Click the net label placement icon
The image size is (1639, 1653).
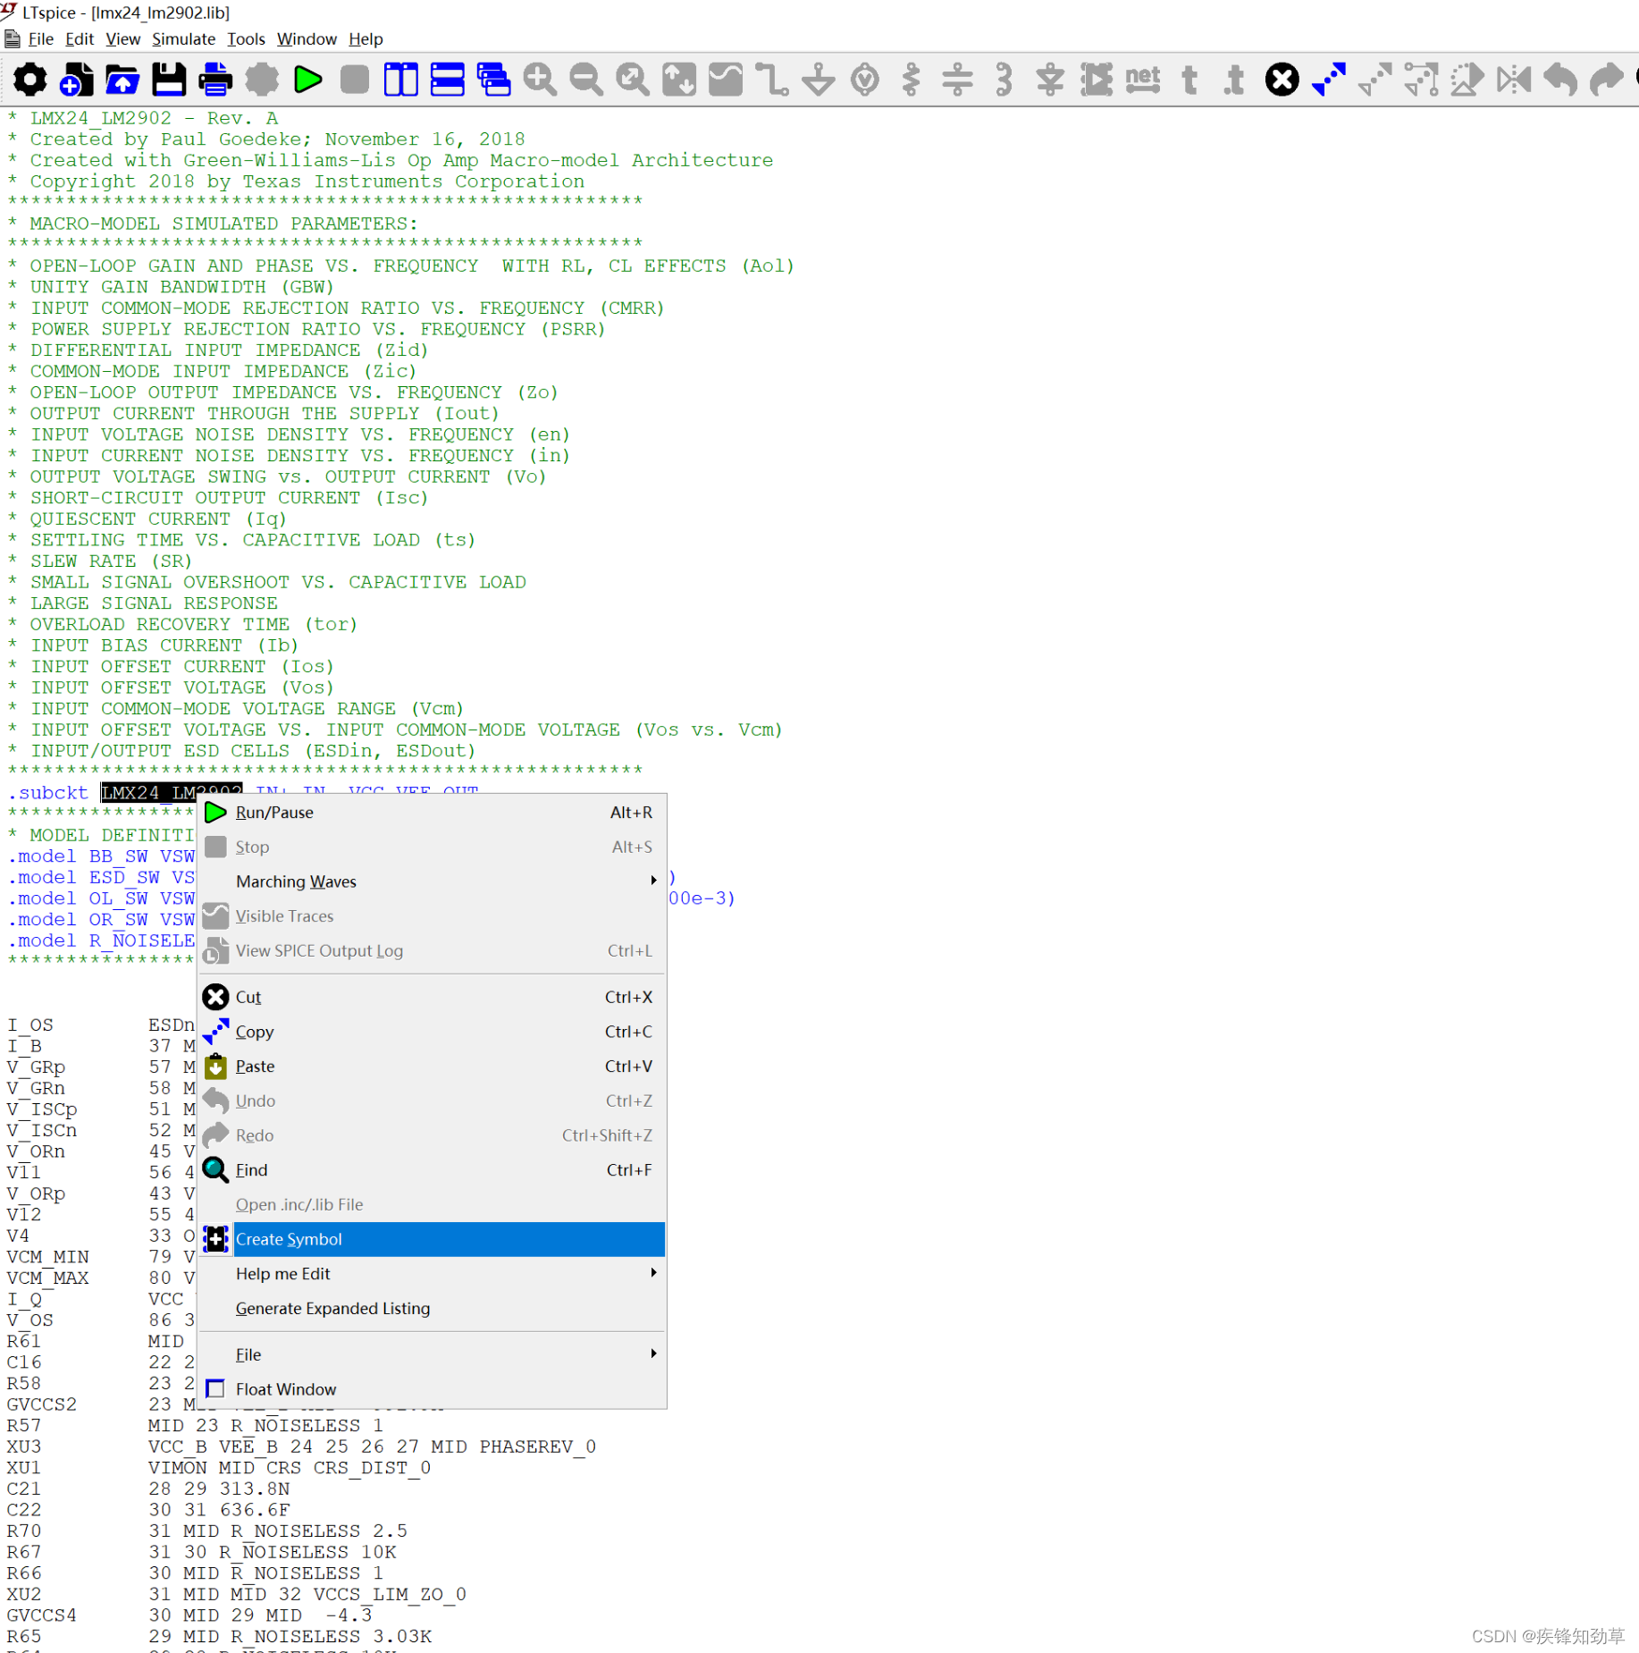(x=1142, y=80)
